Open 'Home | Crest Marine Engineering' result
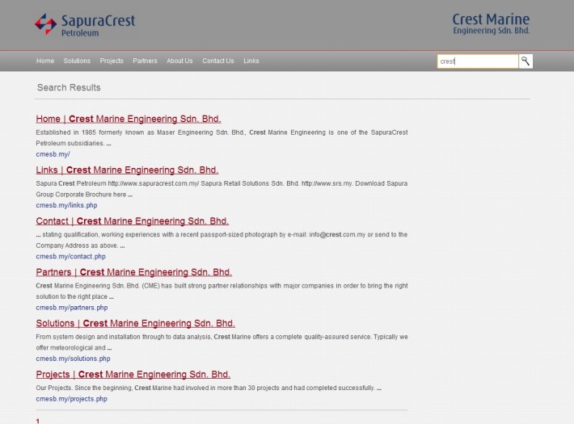Viewport: 574px width, 424px height. coord(129,119)
